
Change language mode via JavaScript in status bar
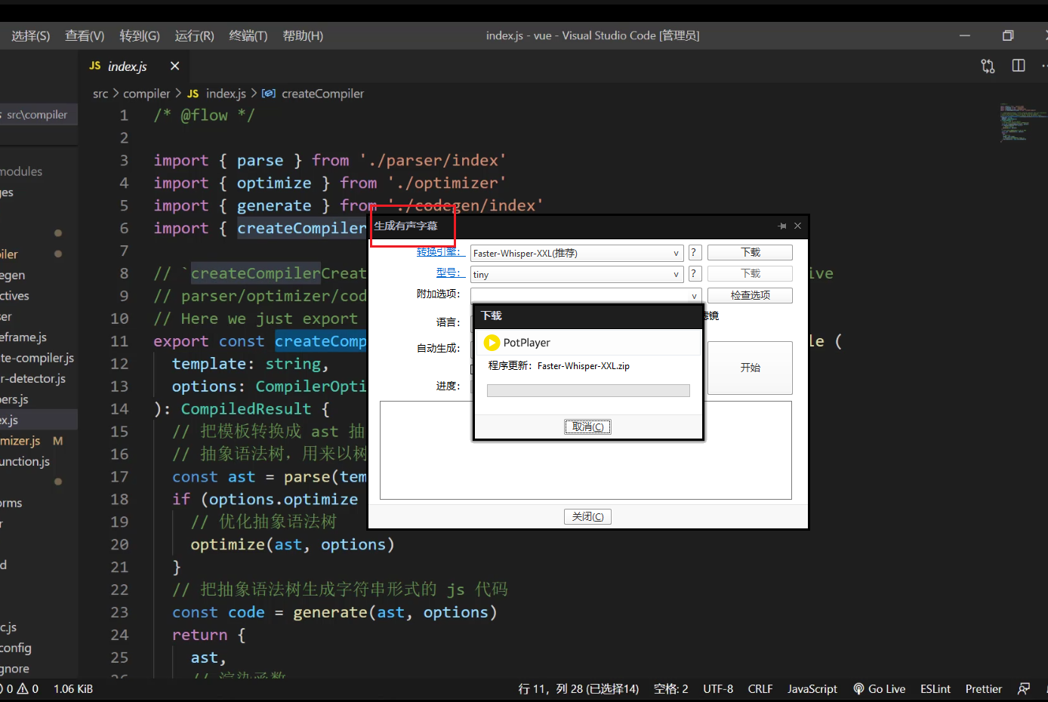pyautogui.click(x=812, y=688)
